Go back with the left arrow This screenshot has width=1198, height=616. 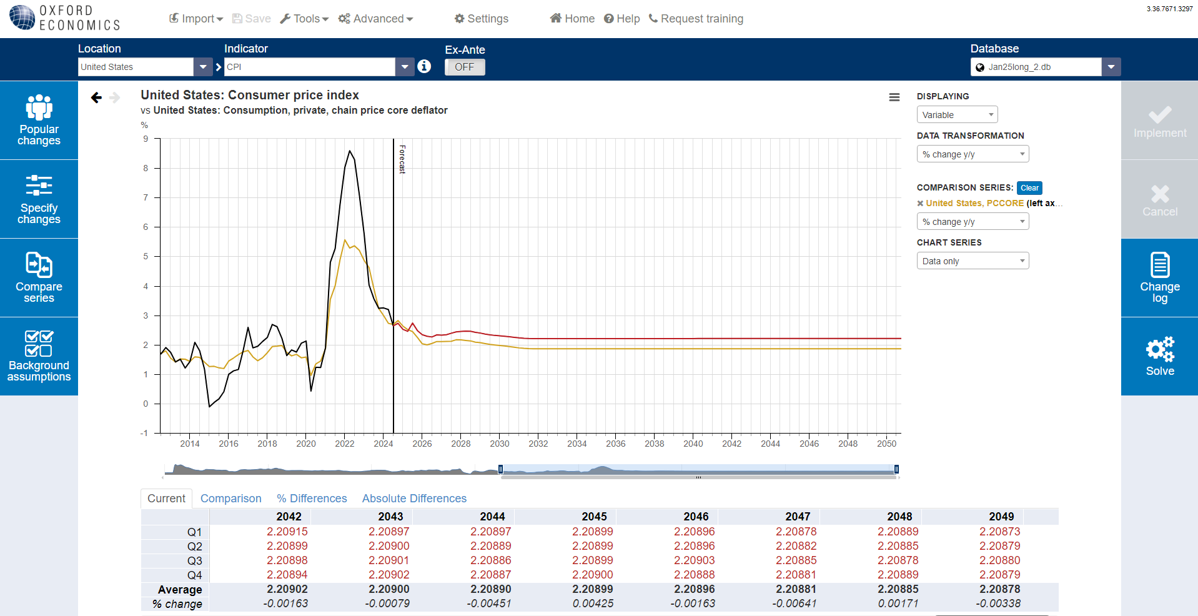96,97
